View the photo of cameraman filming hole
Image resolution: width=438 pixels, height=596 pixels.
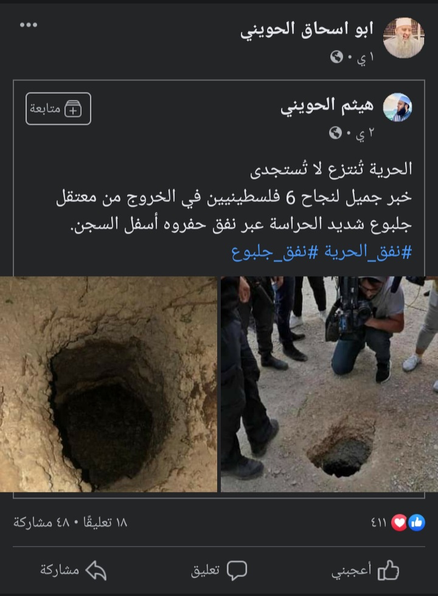tap(329, 384)
